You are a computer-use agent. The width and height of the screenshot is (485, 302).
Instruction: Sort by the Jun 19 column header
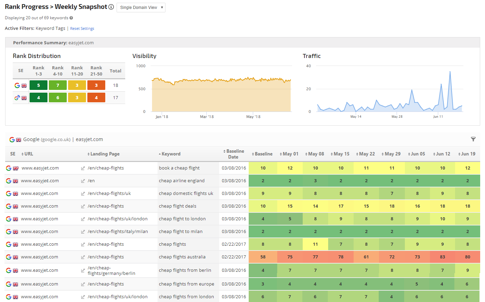[x=468, y=154]
